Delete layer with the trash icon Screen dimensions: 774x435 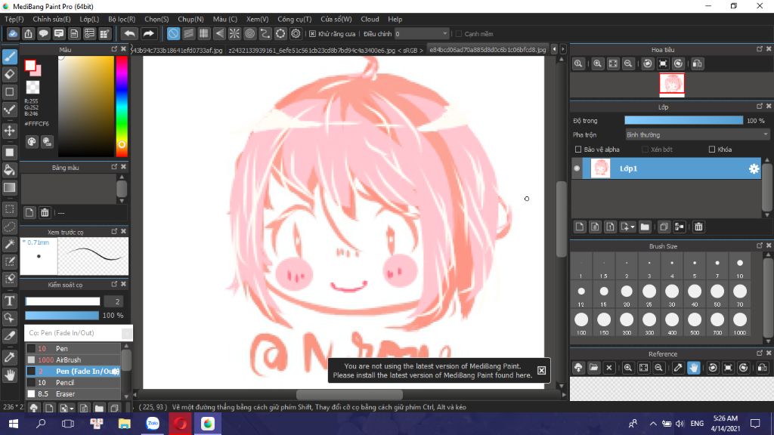pyautogui.click(x=698, y=227)
